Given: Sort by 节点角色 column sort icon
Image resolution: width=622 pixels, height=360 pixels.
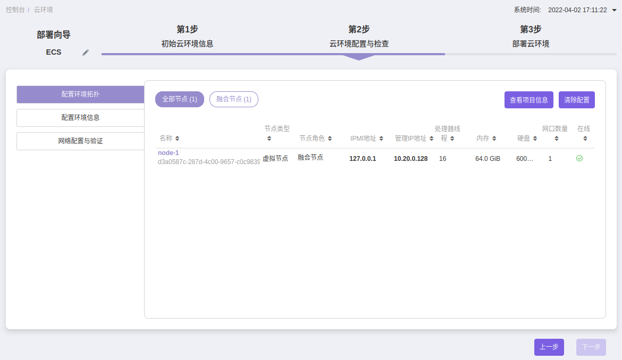Looking at the screenshot, I should tap(330, 139).
